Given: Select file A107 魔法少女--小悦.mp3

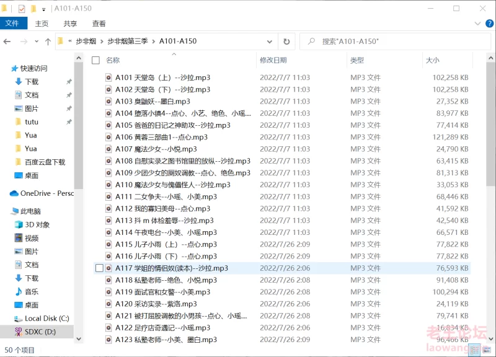Looking at the screenshot, I should pos(156,149).
